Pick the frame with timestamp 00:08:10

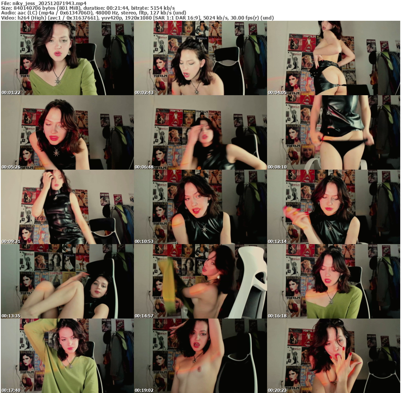[x=333, y=132]
